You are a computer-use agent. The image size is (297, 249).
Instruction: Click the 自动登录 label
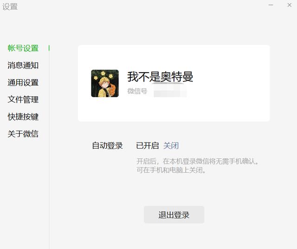pos(107,146)
